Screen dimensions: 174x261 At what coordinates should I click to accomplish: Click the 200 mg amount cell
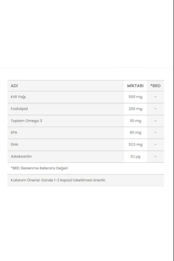click(x=135, y=109)
